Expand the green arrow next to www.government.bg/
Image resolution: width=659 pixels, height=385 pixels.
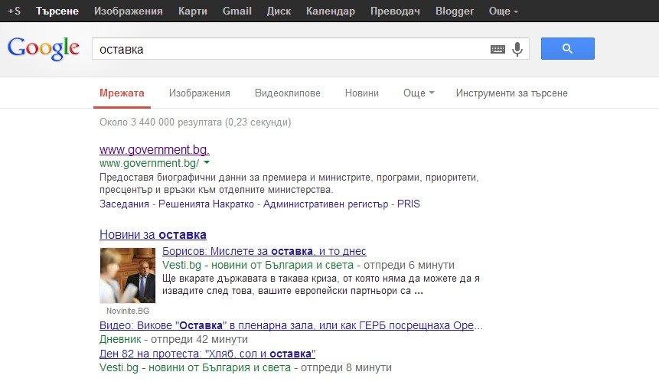(x=207, y=162)
